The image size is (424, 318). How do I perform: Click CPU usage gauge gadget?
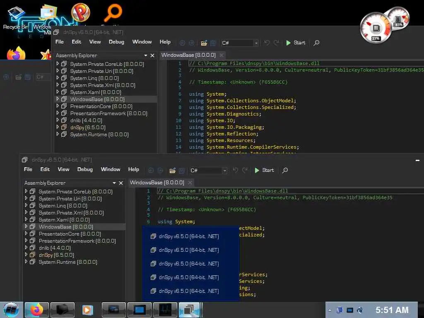376,28
